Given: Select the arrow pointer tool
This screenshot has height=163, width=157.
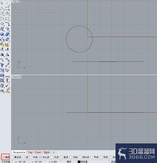Looking at the screenshot, I should click(x=2, y=3).
